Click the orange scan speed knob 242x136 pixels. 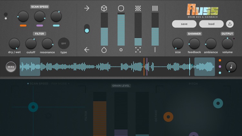[x=23, y=16]
